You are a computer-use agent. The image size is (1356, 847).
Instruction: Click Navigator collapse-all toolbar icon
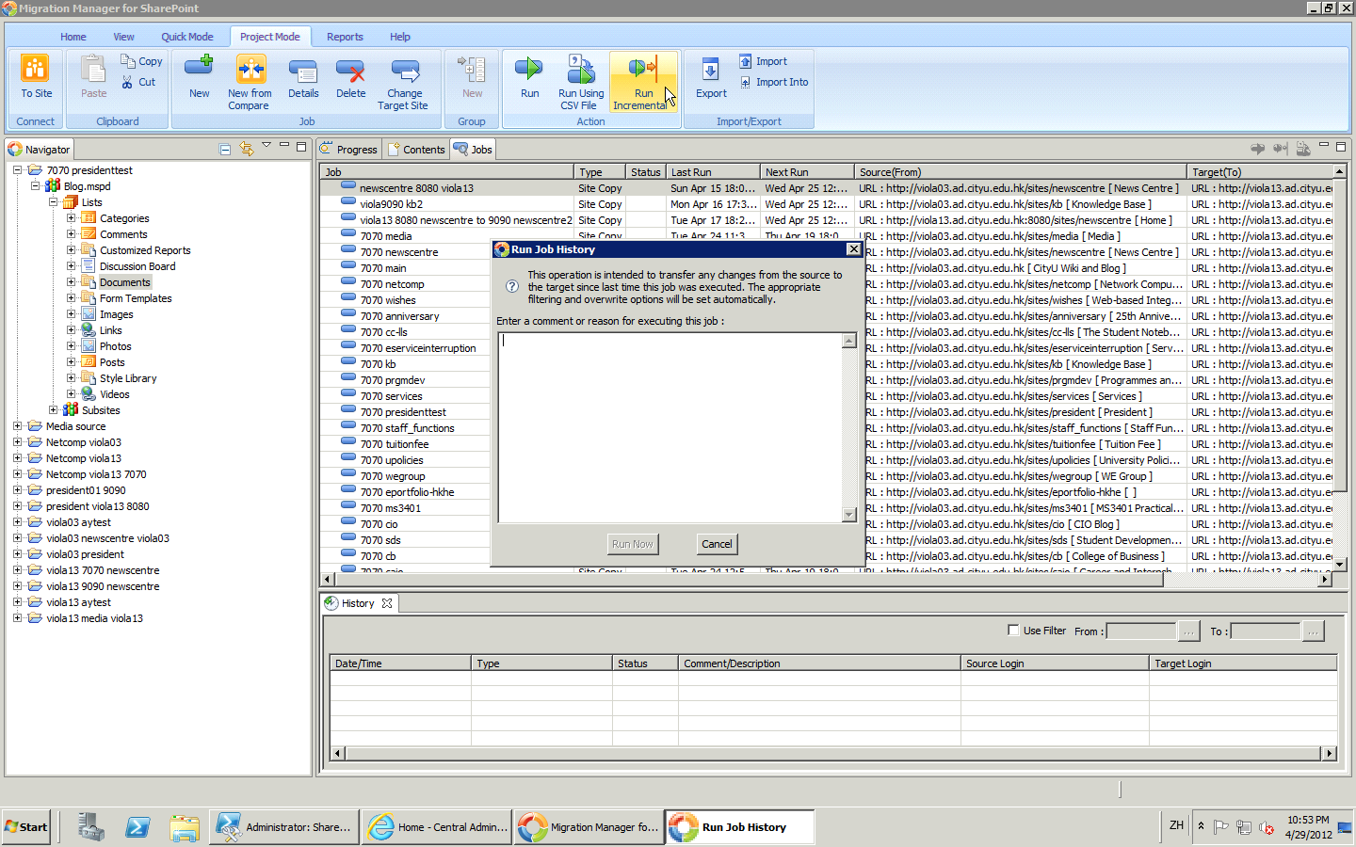[225, 149]
